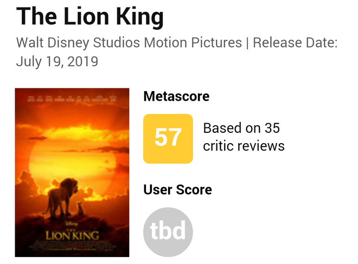This screenshot has height=264, width=358.
Task: Click the small cub figure on poster
Action: click(x=79, y=207)
